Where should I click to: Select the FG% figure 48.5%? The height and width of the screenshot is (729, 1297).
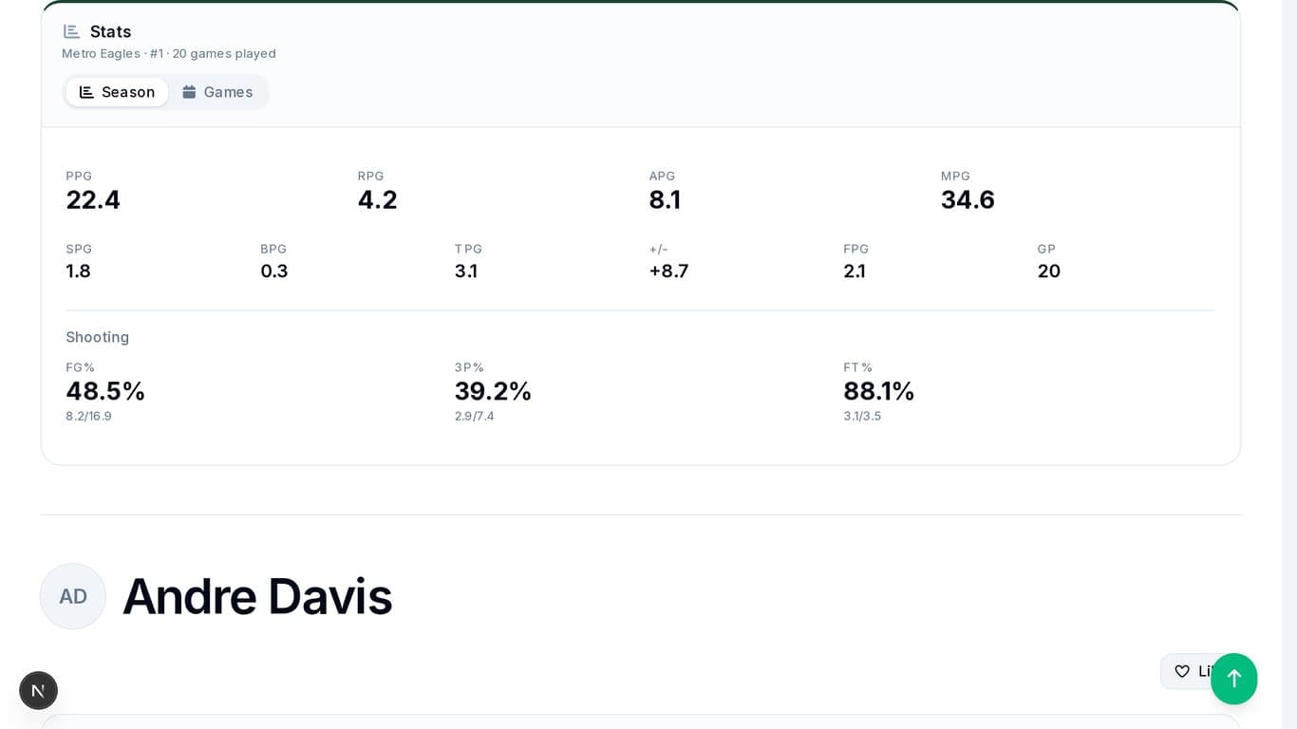pos(105,391)
